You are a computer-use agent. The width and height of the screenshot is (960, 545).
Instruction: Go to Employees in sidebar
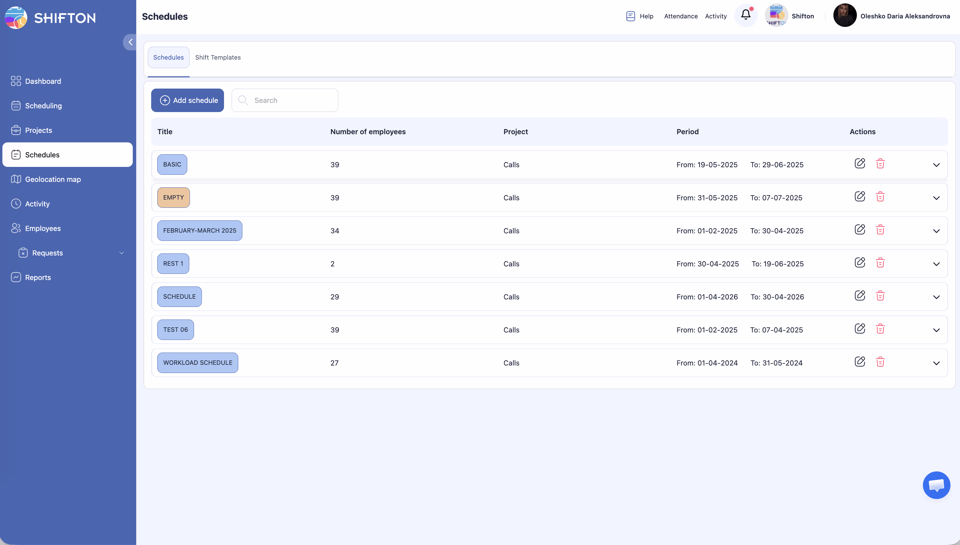tap(43, 228)
